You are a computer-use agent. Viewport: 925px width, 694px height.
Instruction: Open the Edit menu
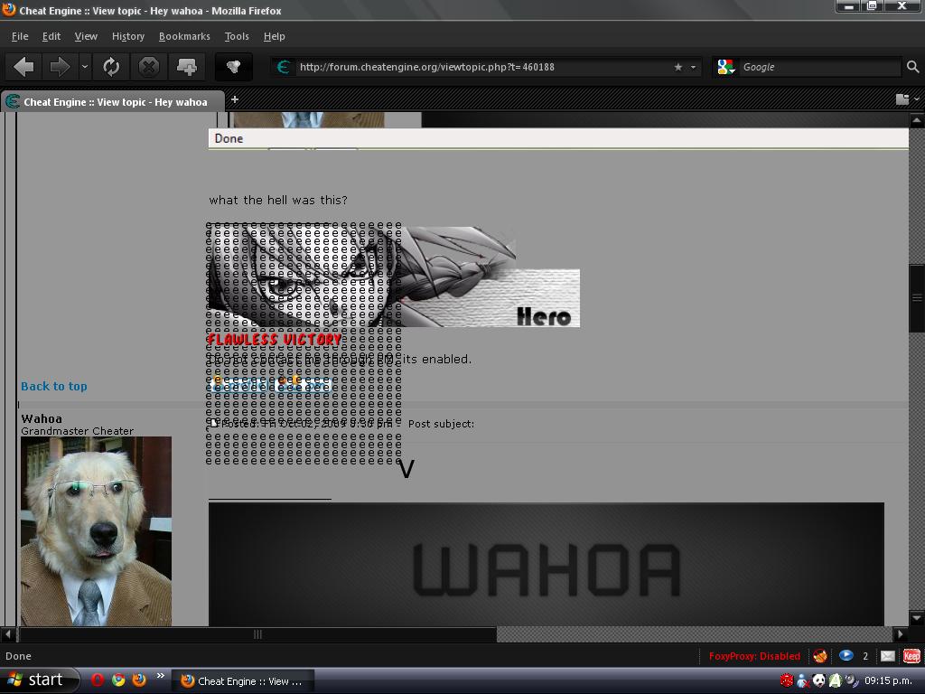click(51, 36)
